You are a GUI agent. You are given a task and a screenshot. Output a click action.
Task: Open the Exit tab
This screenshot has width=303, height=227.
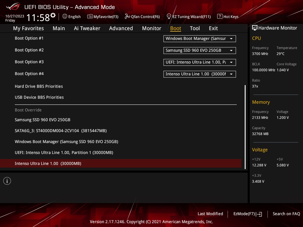tap(213, 28)
